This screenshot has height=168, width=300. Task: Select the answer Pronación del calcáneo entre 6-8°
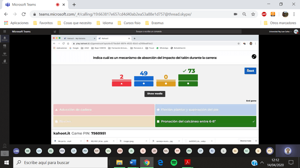(x=206, y=122)
